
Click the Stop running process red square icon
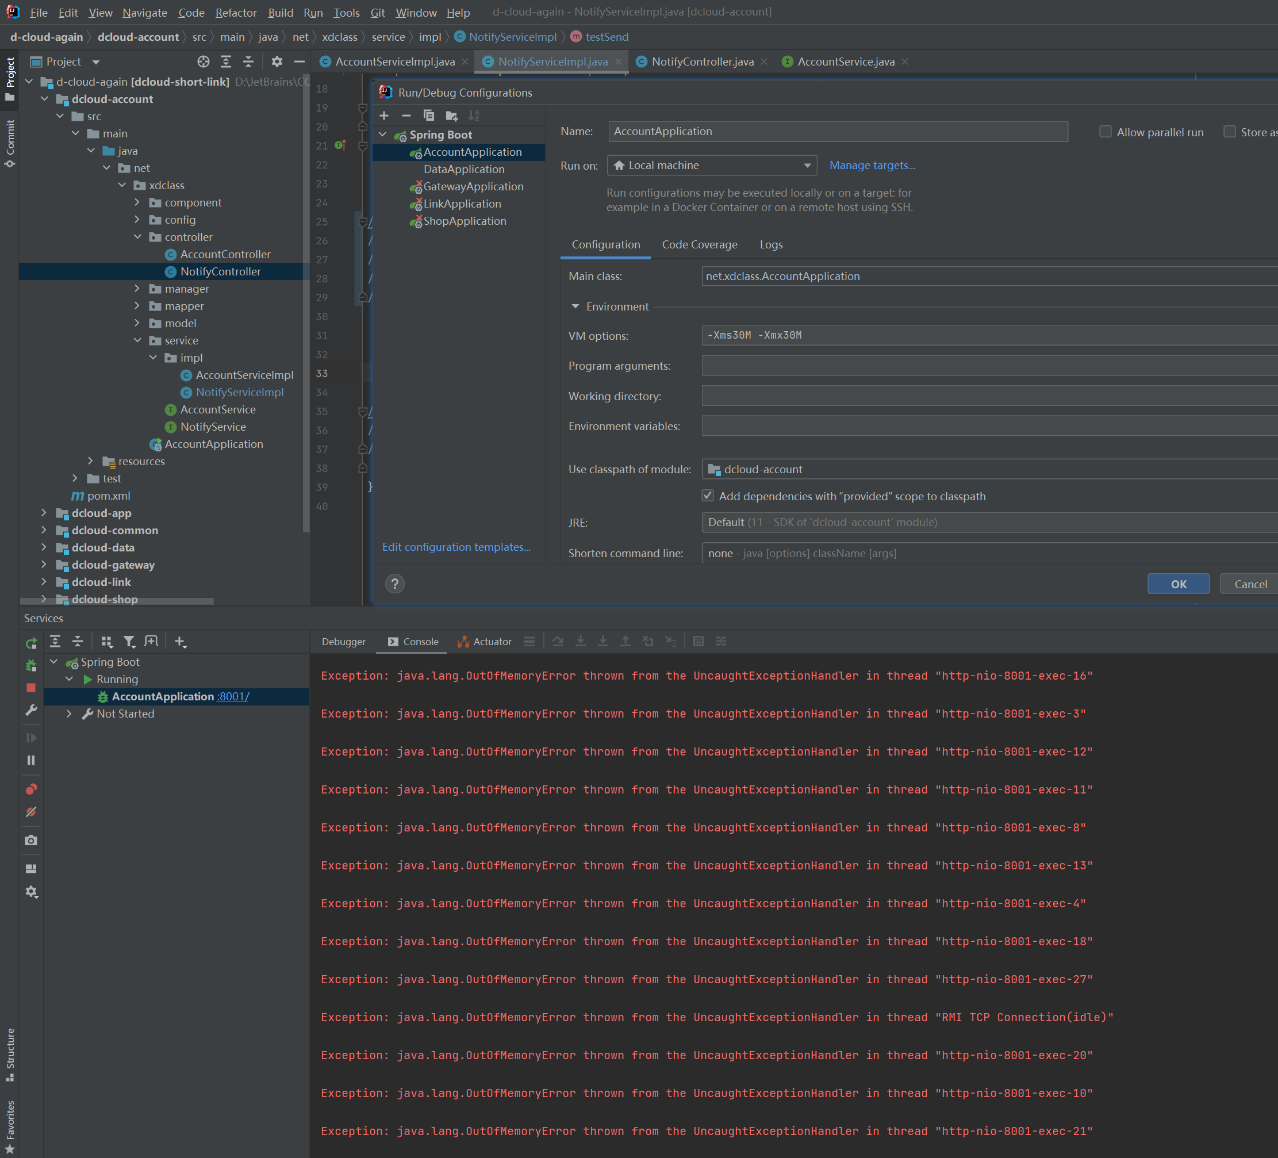(x=29, y=688)
